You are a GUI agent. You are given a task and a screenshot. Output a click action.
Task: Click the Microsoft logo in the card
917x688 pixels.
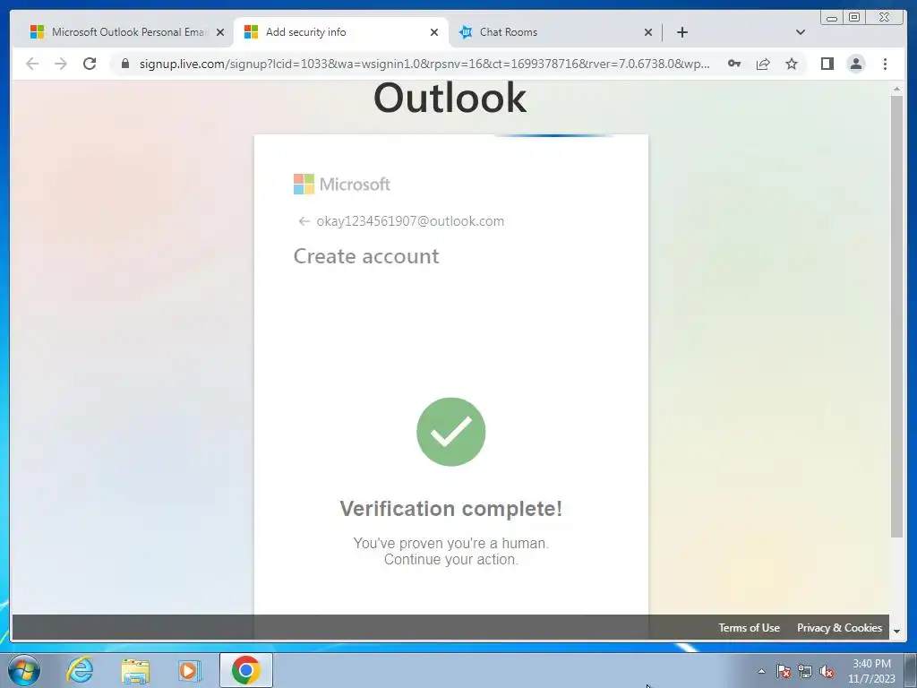tap(342, 185)
